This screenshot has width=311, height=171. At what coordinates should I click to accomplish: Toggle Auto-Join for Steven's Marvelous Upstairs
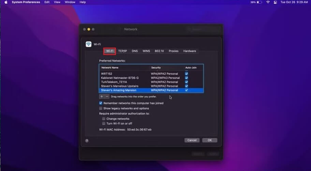[x=187, y=86]
